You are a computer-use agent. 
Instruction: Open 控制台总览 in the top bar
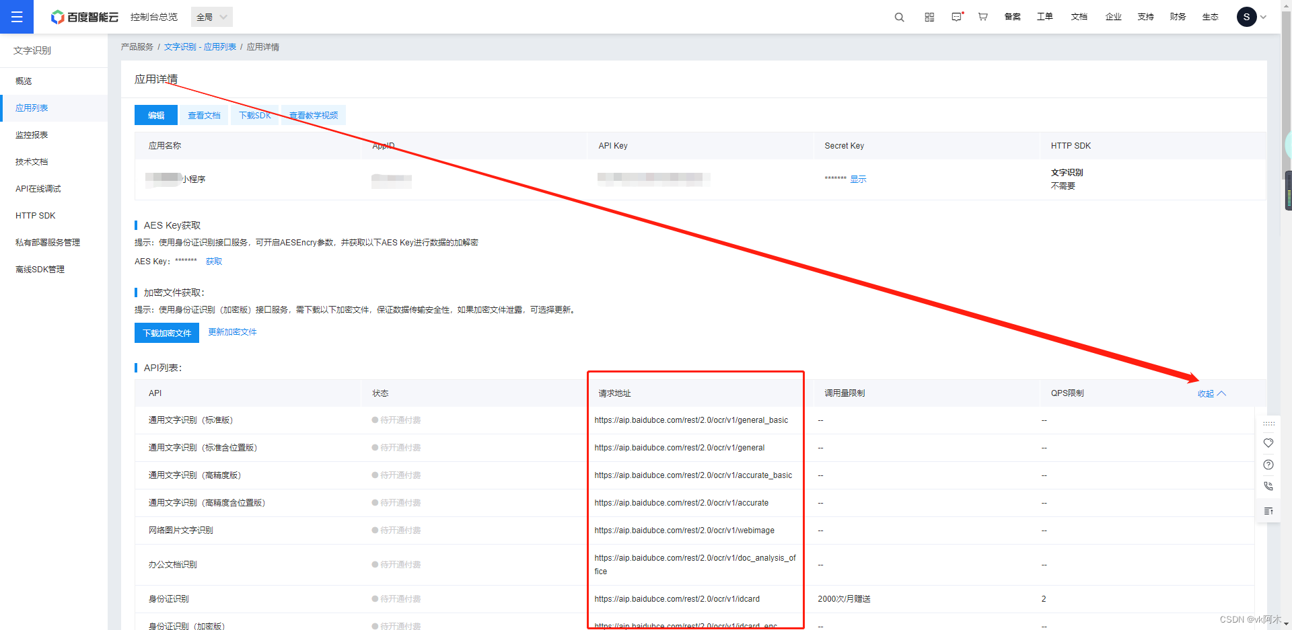(154, 17)
